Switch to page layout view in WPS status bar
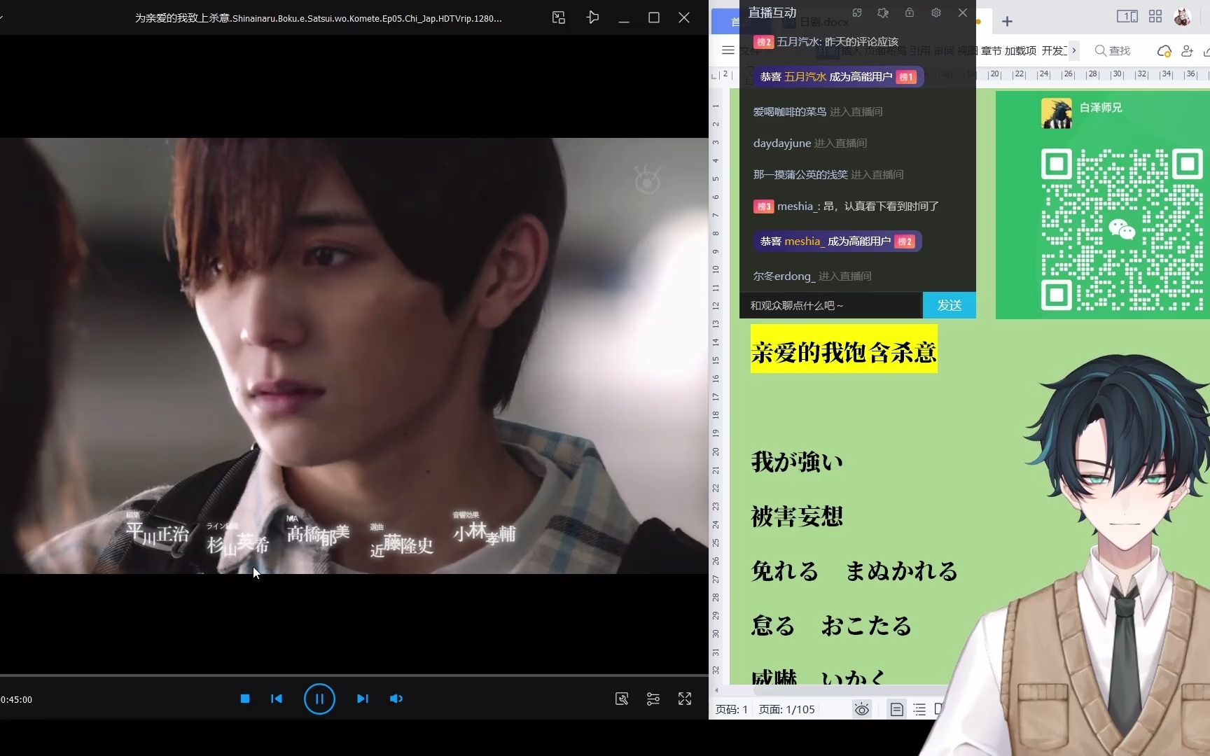Image resolution: width=1210 pixels, height=756 pixels. tap(896, 710)
